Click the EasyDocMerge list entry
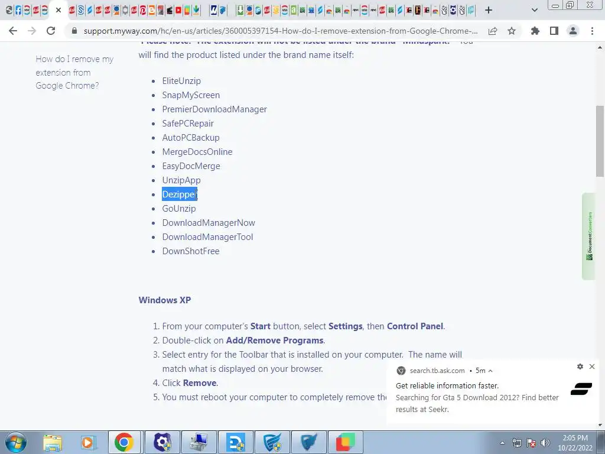This screenshot has width=605, height=454. pos(191,166)
